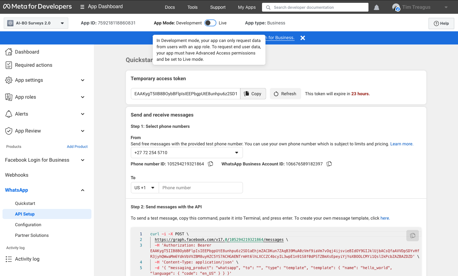Open the account dropdown arrow in header

pos(446,7)
